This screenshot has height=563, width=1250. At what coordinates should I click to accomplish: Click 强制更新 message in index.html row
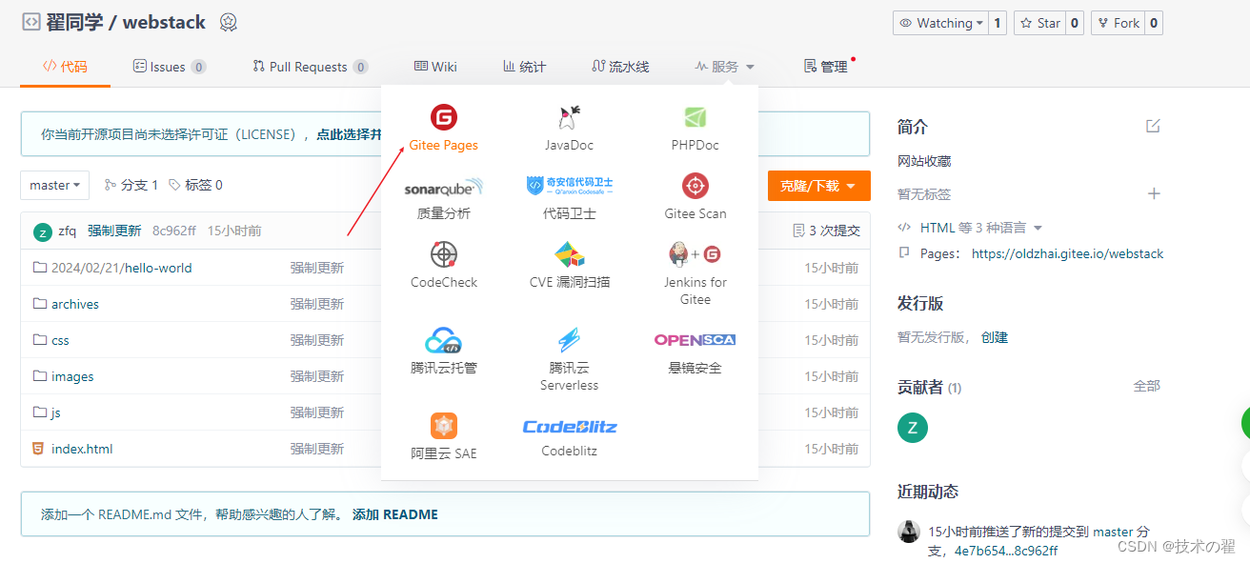coord(317,449)
